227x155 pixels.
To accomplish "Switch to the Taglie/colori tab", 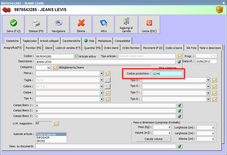I will [x=30, y=41].
